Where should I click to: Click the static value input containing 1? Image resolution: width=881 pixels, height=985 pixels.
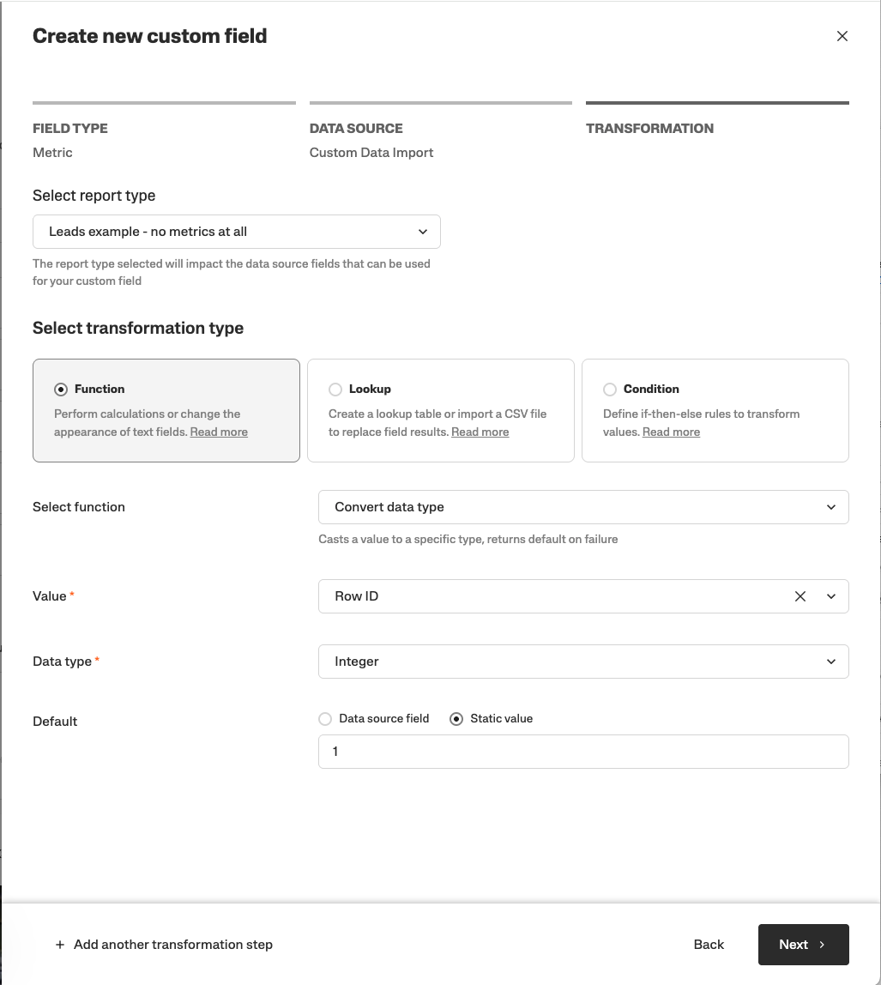point(583,751)
